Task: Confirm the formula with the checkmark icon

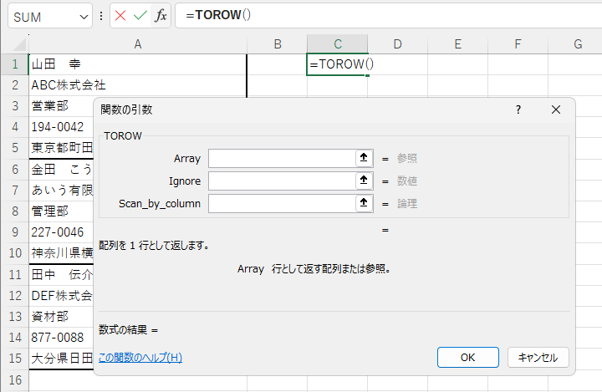Action: tap(140, 16)
